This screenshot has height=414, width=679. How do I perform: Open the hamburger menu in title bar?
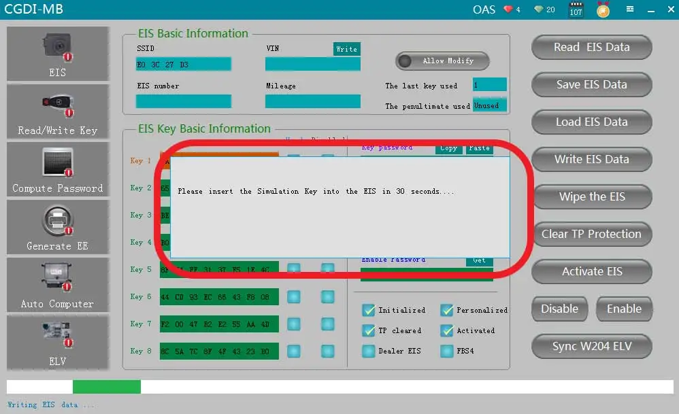(630, 9)
